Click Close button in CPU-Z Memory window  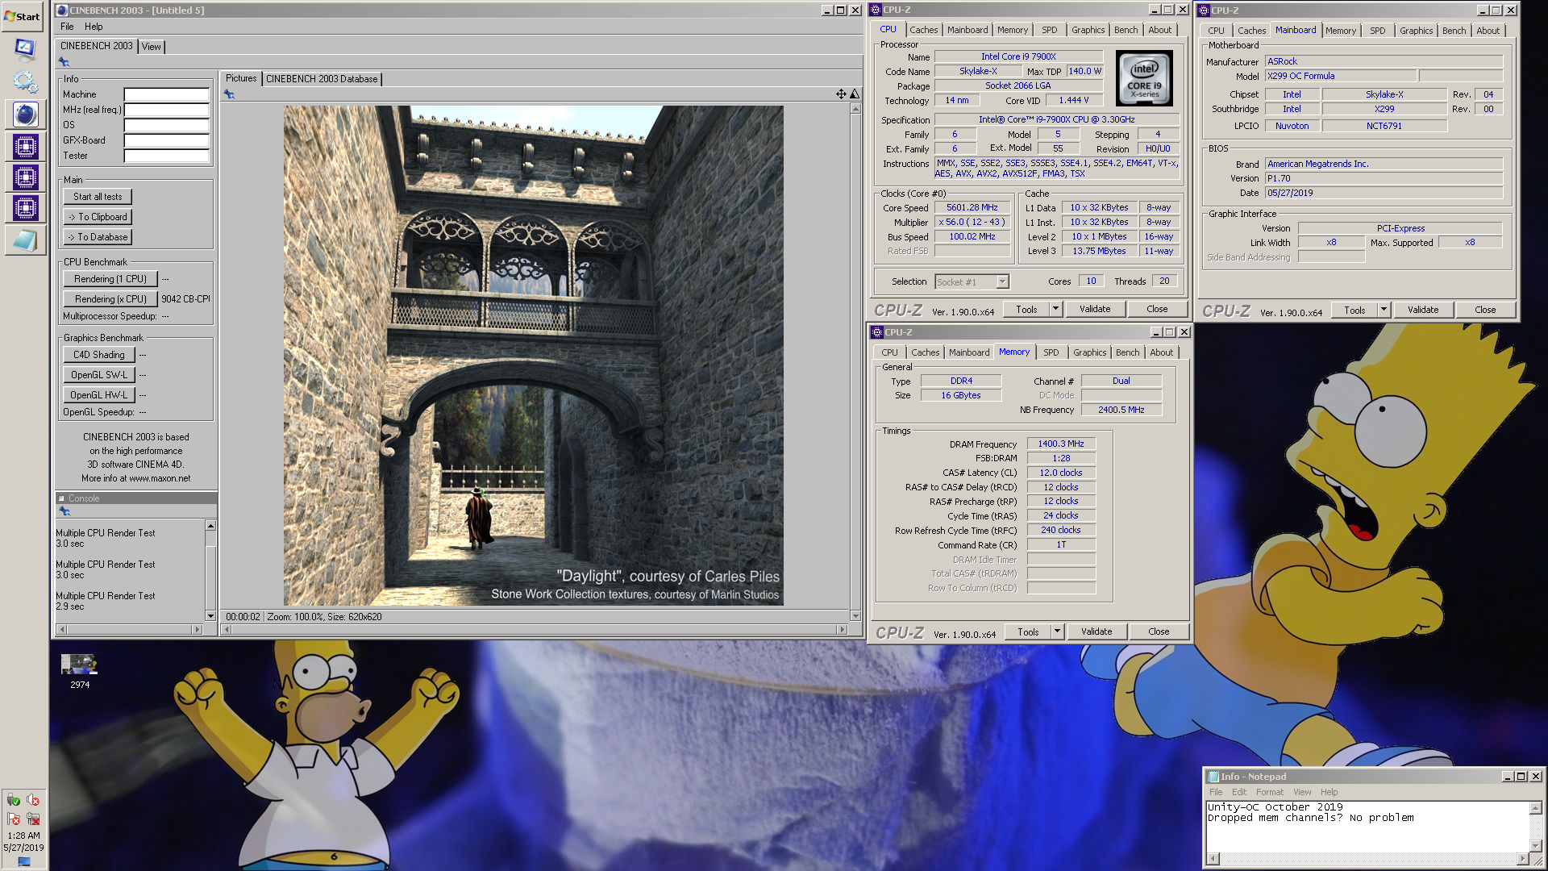tap(1159, 631)
